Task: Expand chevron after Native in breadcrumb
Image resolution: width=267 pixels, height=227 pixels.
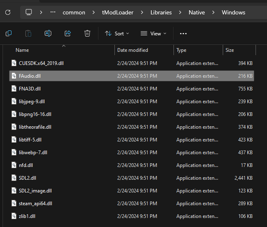Action: coord(213,12)
